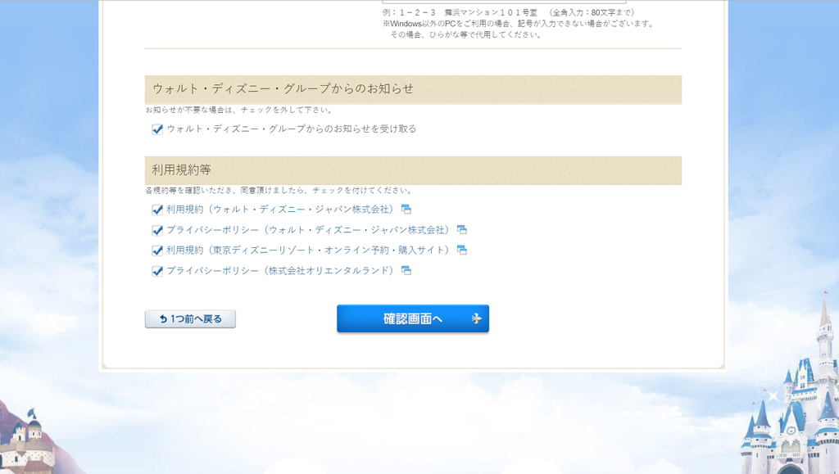Uncheck the ウォルト・ディズニー・グループからのお知らせを受け取る checkbox
This screenshot has width=839, height=474.
(x=157, y=129)
